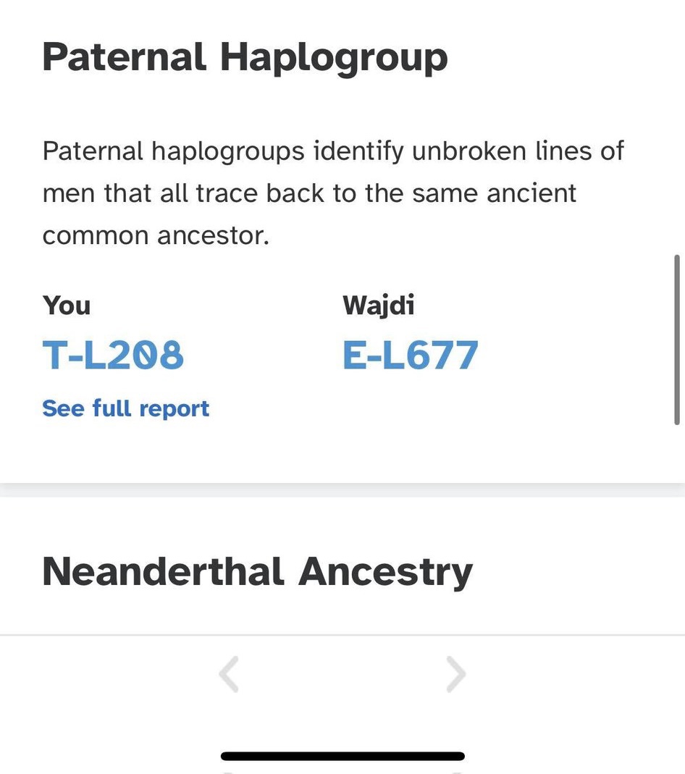Tap the forward chevron arrow
This screenshot has height=774, width=685.
pyautogui.click(x=455, y=674)
